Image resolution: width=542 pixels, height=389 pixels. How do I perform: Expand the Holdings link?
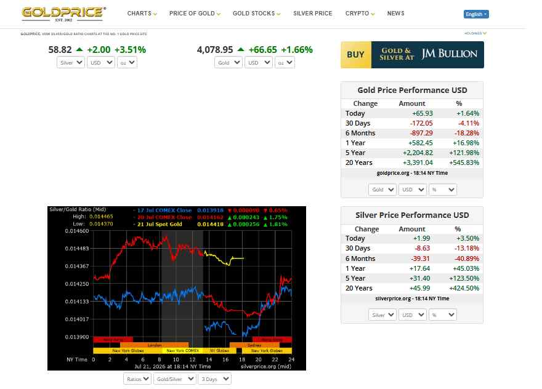click(x=475, y=33)
